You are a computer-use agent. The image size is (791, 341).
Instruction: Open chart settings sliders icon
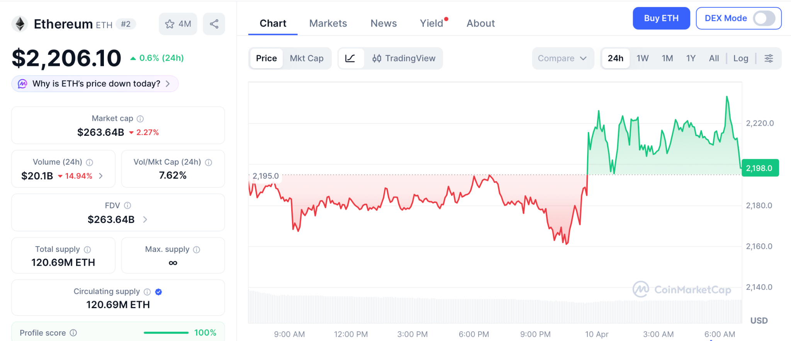[x=769, y=58]
